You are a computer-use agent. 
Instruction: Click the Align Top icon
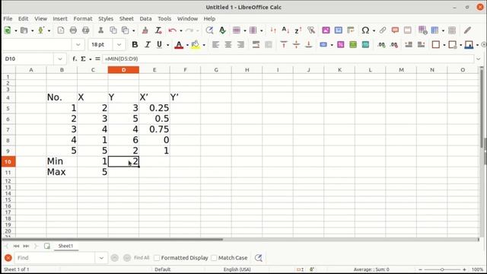284,45
